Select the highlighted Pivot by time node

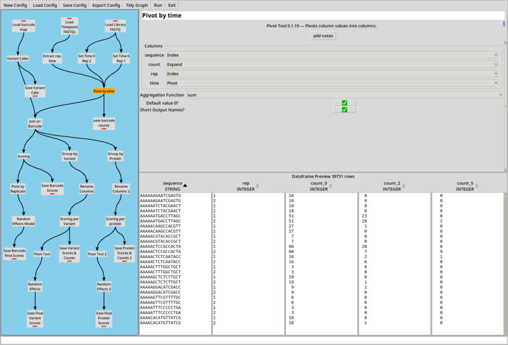click(104, 91)
